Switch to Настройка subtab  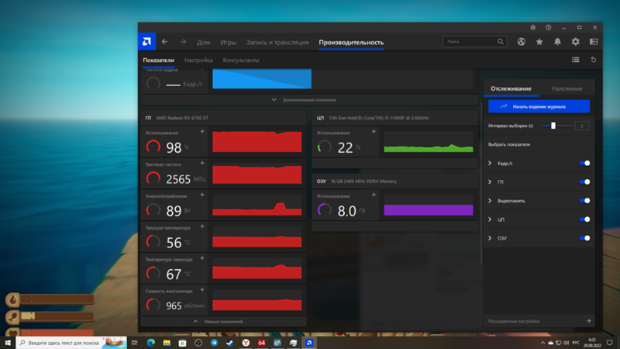[198, 60]
